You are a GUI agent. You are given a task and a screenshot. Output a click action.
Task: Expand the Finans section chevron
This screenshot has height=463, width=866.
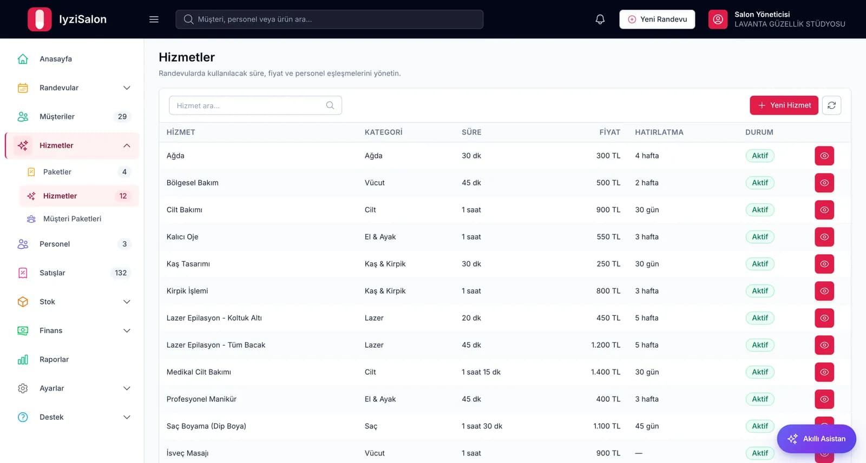click(127, 330)
